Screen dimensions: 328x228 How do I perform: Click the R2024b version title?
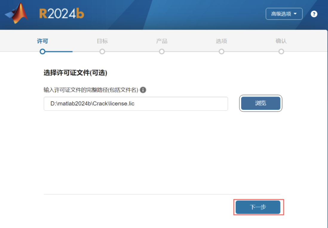click(x=62, y=14)
